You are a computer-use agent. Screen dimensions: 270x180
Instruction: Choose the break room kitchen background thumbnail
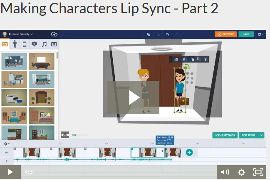point(14,80)
